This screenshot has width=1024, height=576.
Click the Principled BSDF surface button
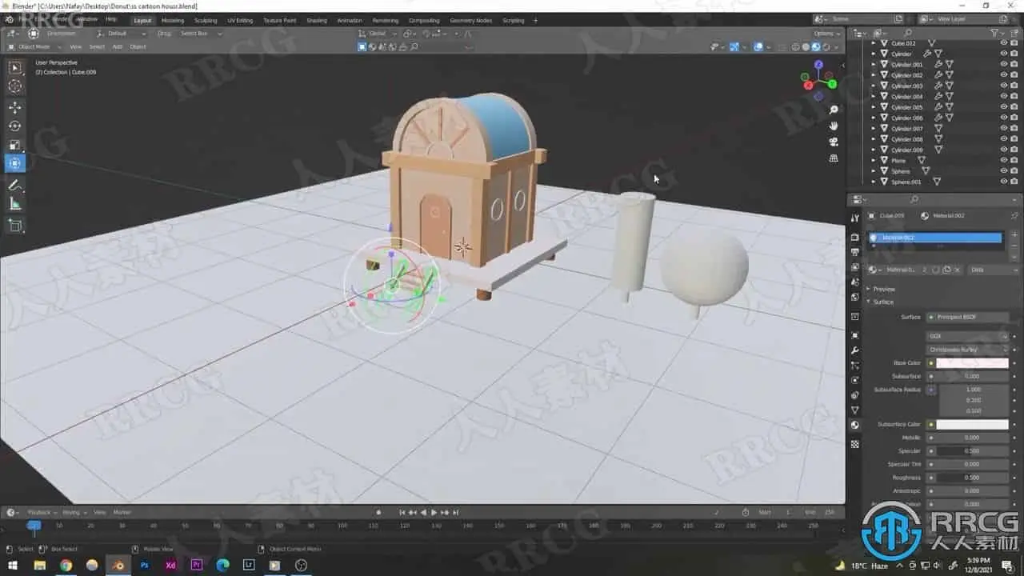[x=968, y=317]
